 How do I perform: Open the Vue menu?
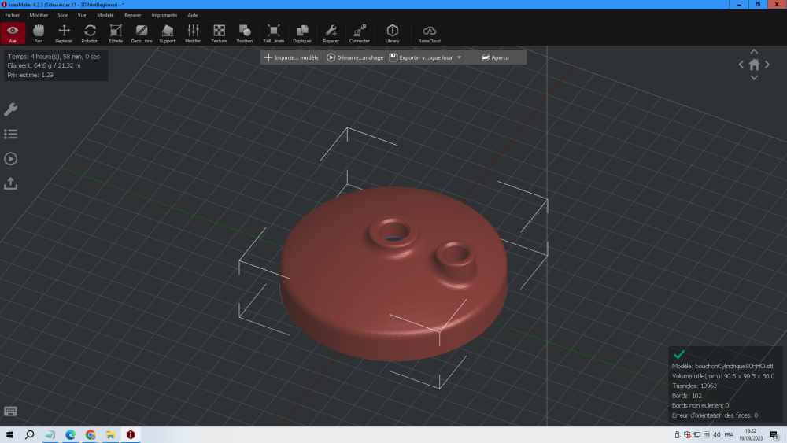coord(82,15)
